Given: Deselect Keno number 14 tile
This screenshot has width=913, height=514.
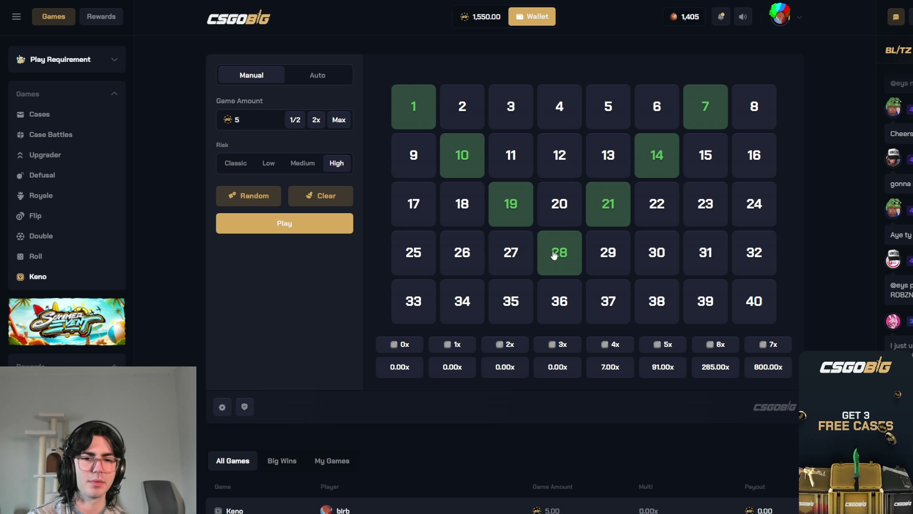Looking at the screenshot, I should click(657, 156).
